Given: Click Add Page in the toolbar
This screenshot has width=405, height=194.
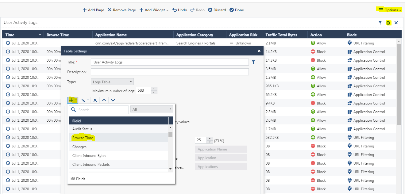Looking at the screenshot, I should (x=93, y=10).
